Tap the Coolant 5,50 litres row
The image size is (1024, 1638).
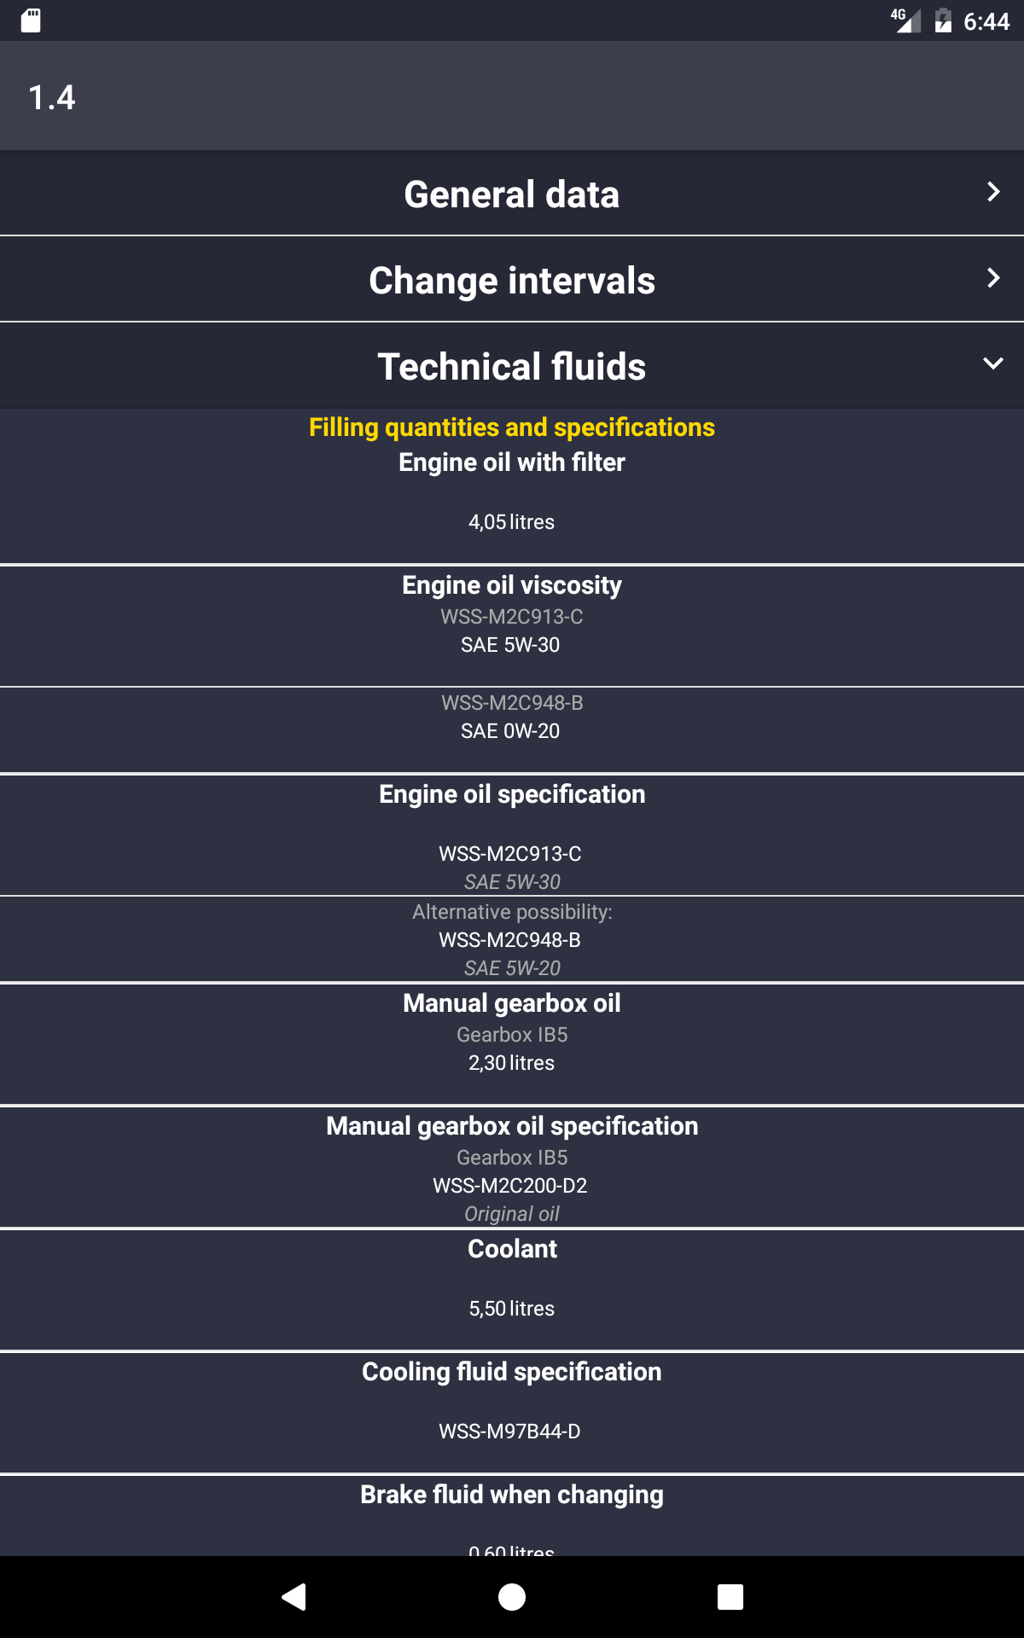point(512,1289)
